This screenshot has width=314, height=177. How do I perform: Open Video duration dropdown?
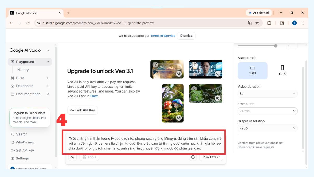click(267, 94)
